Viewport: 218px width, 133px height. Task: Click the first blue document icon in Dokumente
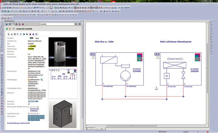click(29, 116)
